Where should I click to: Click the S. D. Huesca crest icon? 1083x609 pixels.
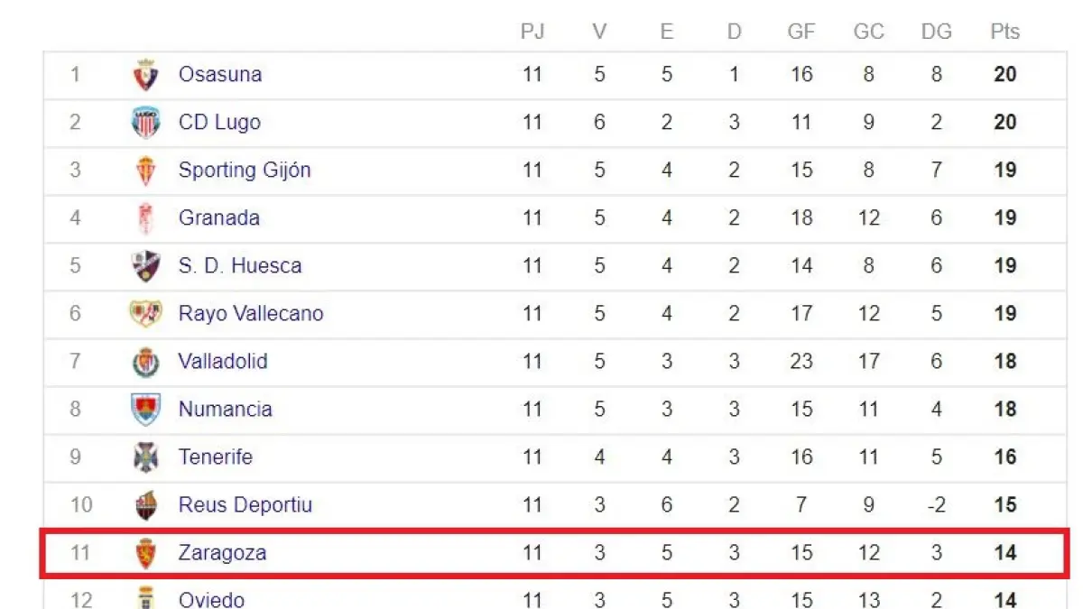pos(145,266)
